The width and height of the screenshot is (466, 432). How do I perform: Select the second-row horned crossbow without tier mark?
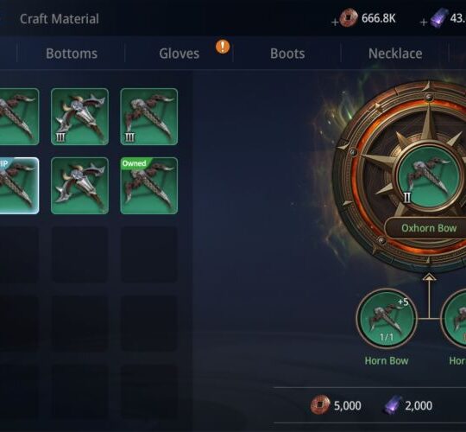point(79,186)
